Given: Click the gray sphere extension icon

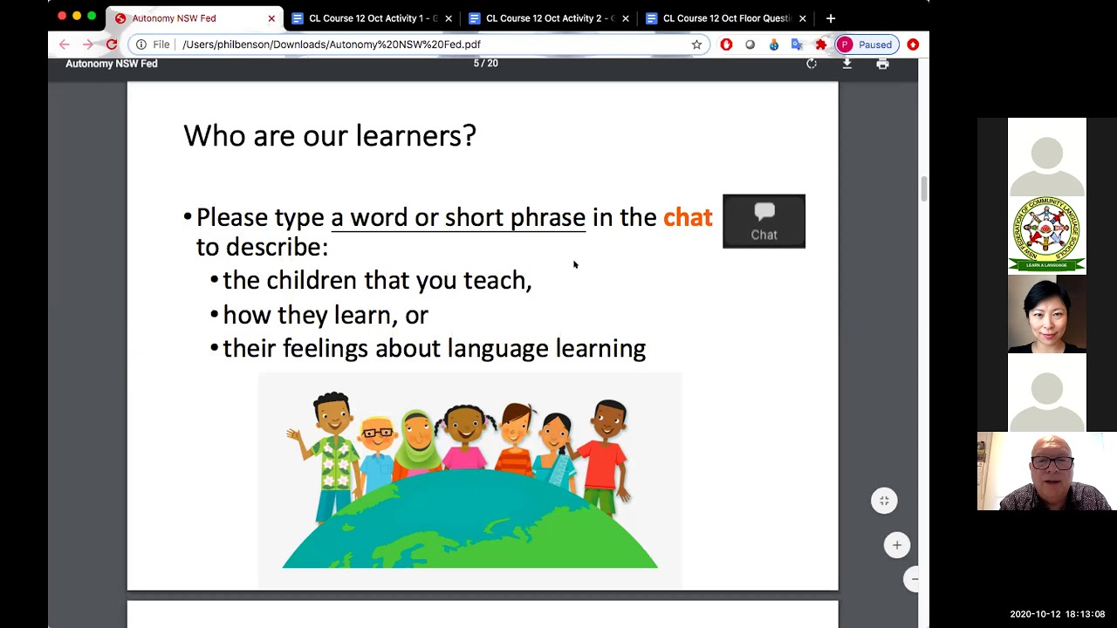Looking at the screenshot, I should tap(750, 44).
